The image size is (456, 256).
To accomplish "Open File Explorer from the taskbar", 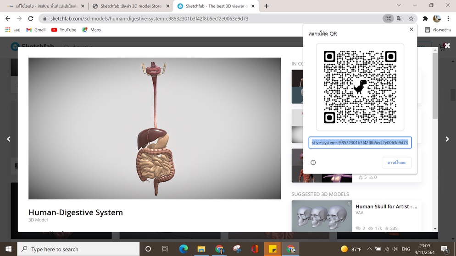I will pyautogui.click(x=201, y=249).
